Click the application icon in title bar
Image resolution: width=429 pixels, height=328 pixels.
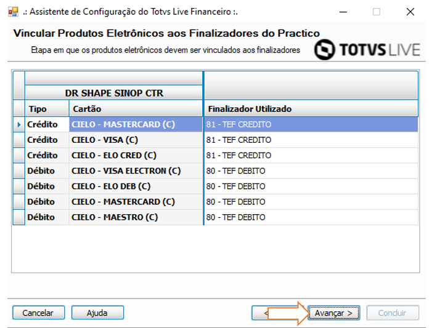(x=13, y=12)
